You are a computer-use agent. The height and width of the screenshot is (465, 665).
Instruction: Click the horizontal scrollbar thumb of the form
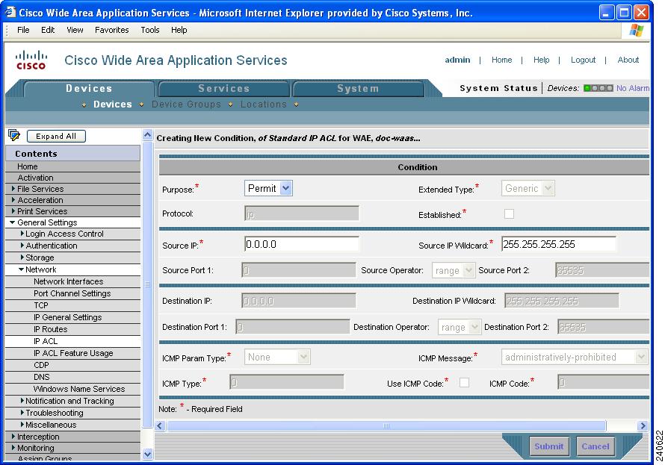pos(386,425)
